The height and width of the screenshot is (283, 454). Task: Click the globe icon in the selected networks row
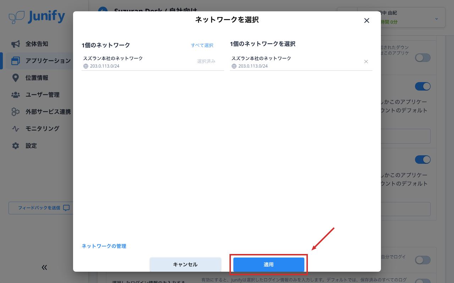coord(234,66)
